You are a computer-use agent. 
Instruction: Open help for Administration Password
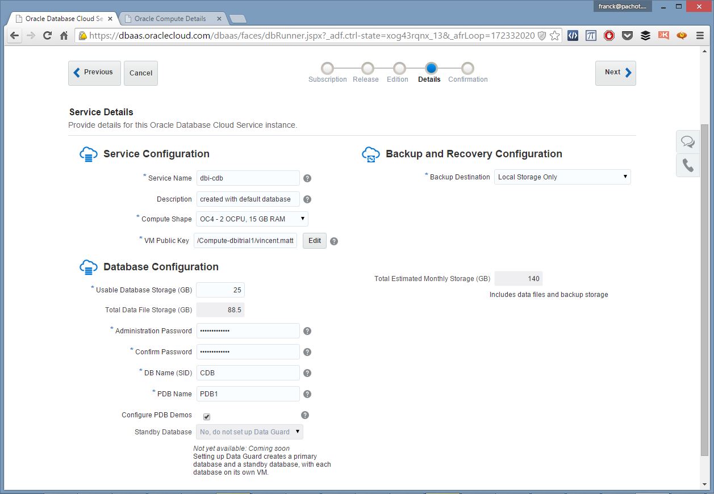(307, 331)
